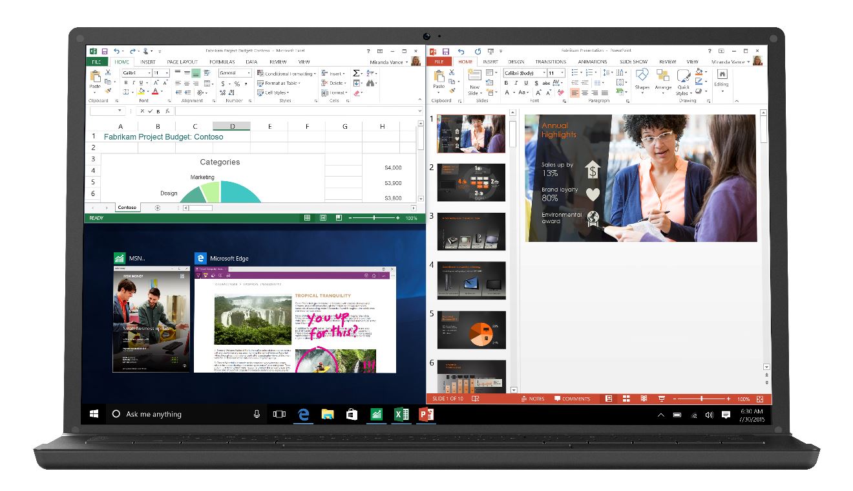Open the Shapes gallery in PowerPoint
Screen dimensions: 853x491
[642, 79]
